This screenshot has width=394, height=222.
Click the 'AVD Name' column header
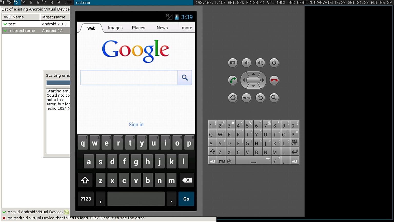(x=21, y=17)
